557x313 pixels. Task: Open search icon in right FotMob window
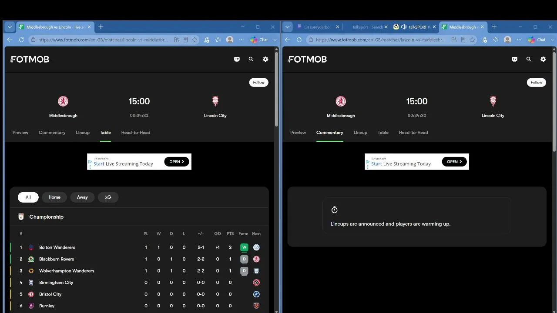[529, 59]
